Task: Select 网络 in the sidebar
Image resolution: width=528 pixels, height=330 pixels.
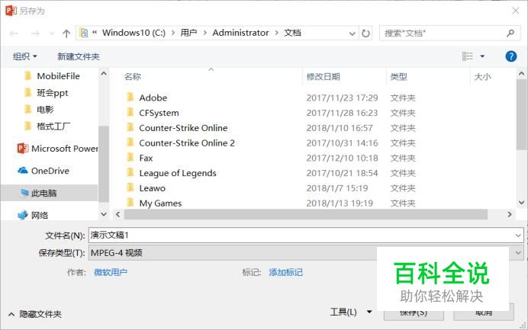Action: [33, 215]
